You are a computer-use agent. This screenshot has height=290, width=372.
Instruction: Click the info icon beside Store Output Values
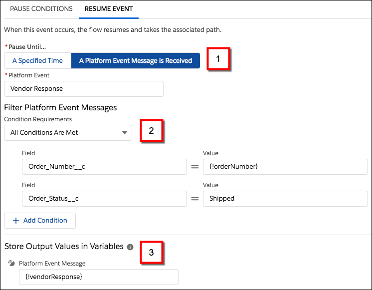(130, 247)
